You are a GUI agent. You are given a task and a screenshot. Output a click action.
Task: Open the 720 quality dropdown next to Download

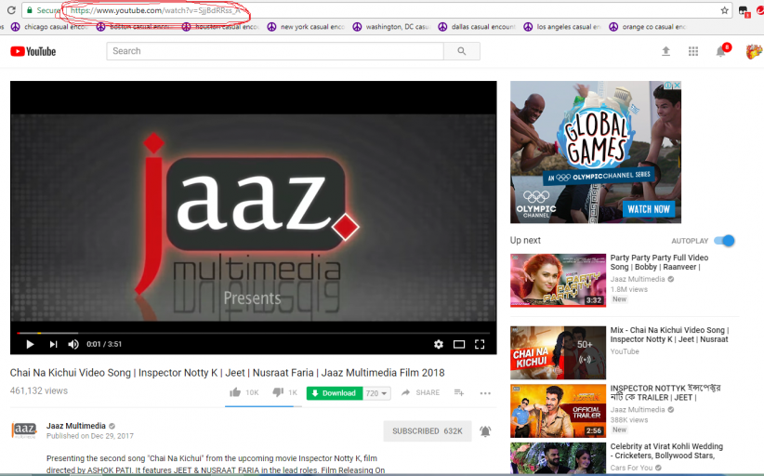point(376,393)
